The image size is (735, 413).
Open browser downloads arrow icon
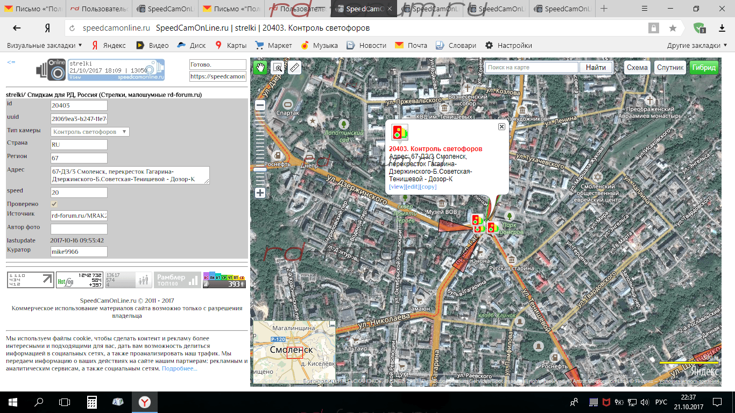(x=722, y=28)
